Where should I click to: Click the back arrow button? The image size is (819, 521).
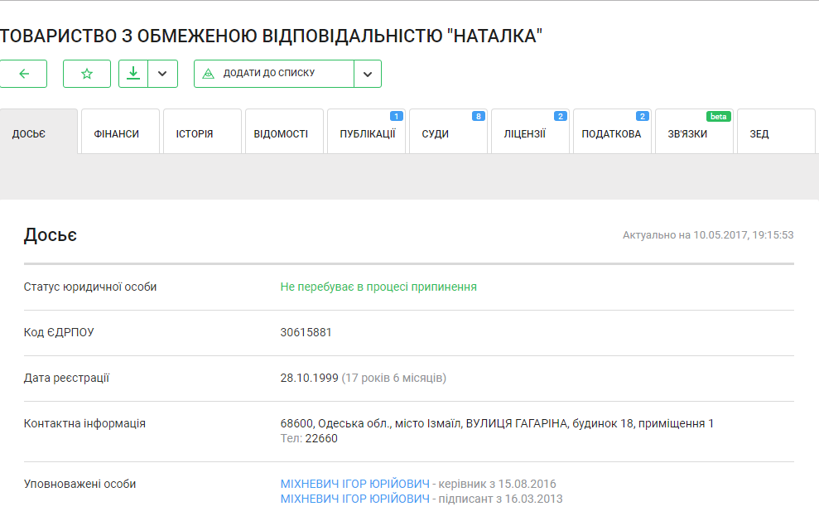click(x=23, y=74)
